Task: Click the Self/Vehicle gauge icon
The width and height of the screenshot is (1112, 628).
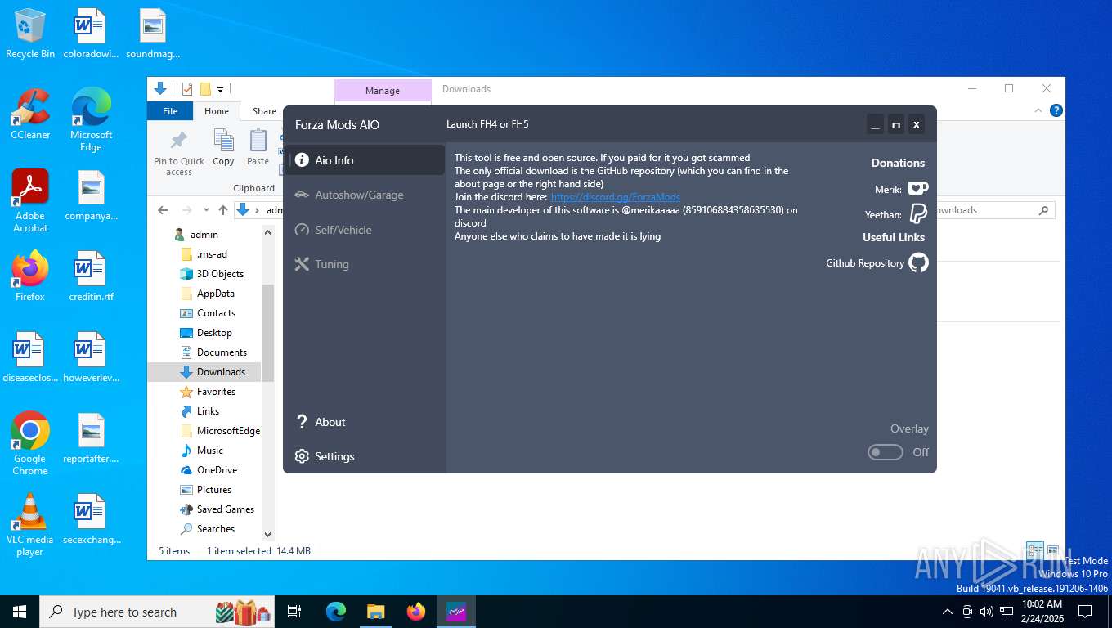Action: pyautogui.click(x=302, y=230)
